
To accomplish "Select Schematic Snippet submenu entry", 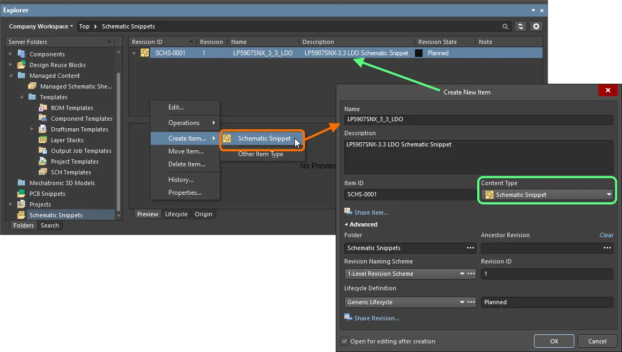I will 262,138.
